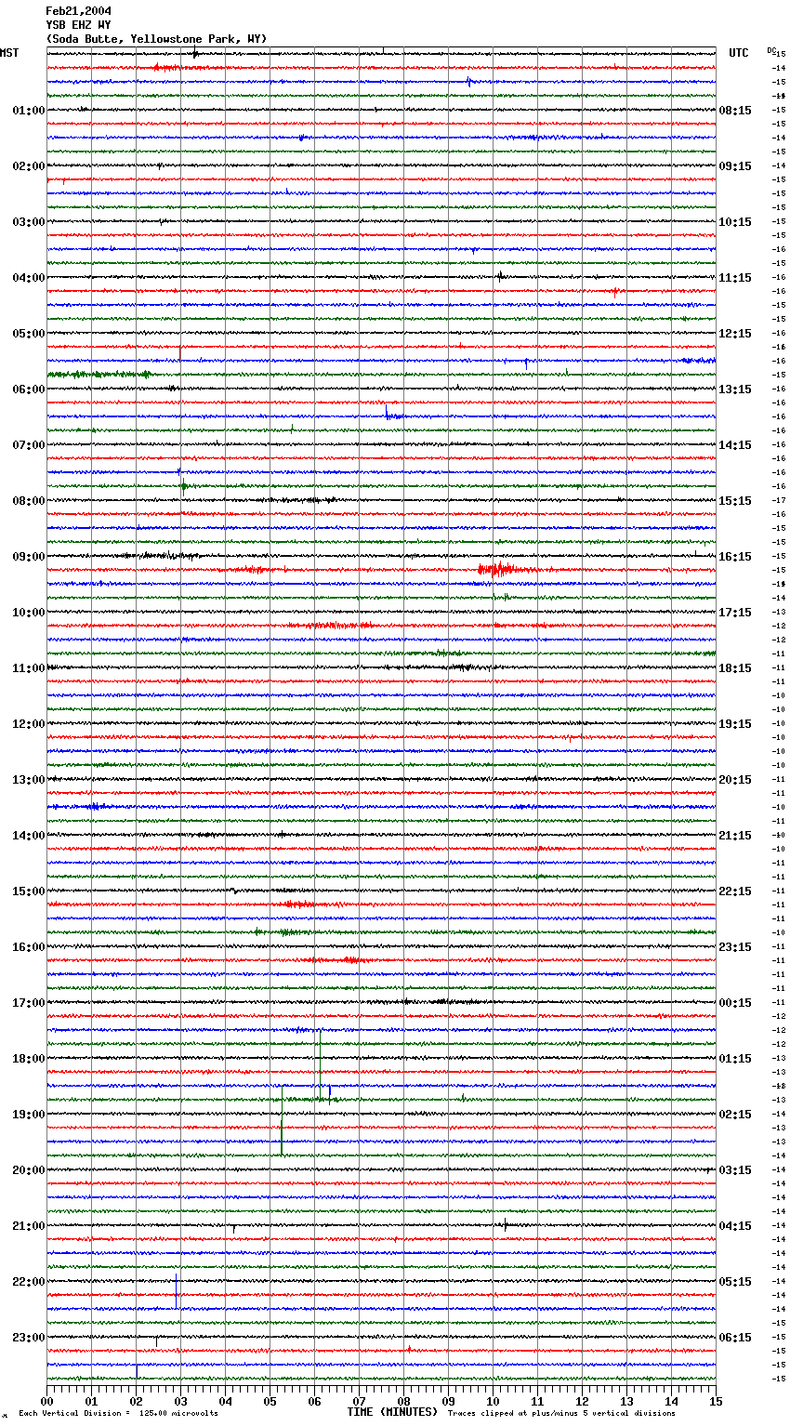
Task: Select the '01:00' MST hour label
Action: (x=29, y=111)
